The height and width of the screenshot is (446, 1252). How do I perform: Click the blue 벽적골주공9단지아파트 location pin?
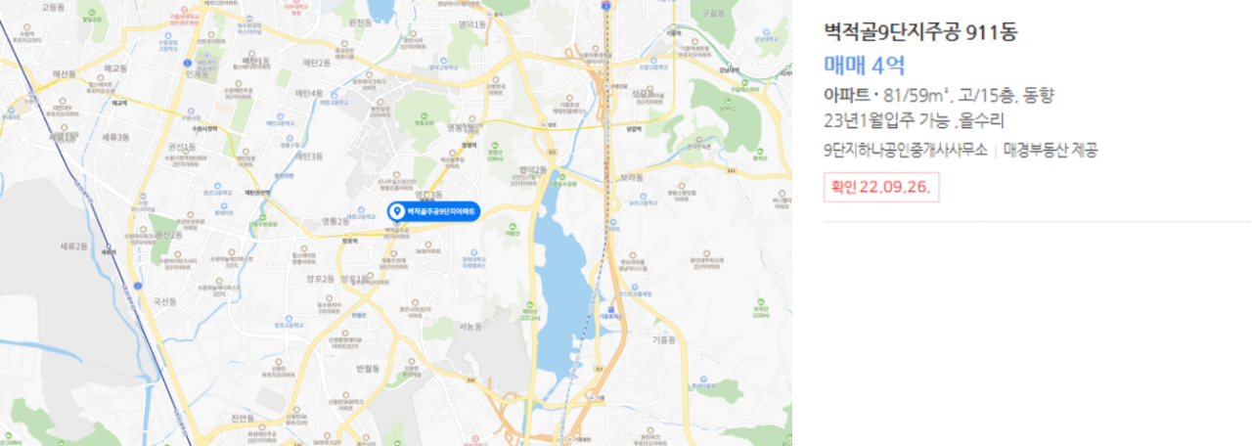pyautogui.click(x=433, y=211)
